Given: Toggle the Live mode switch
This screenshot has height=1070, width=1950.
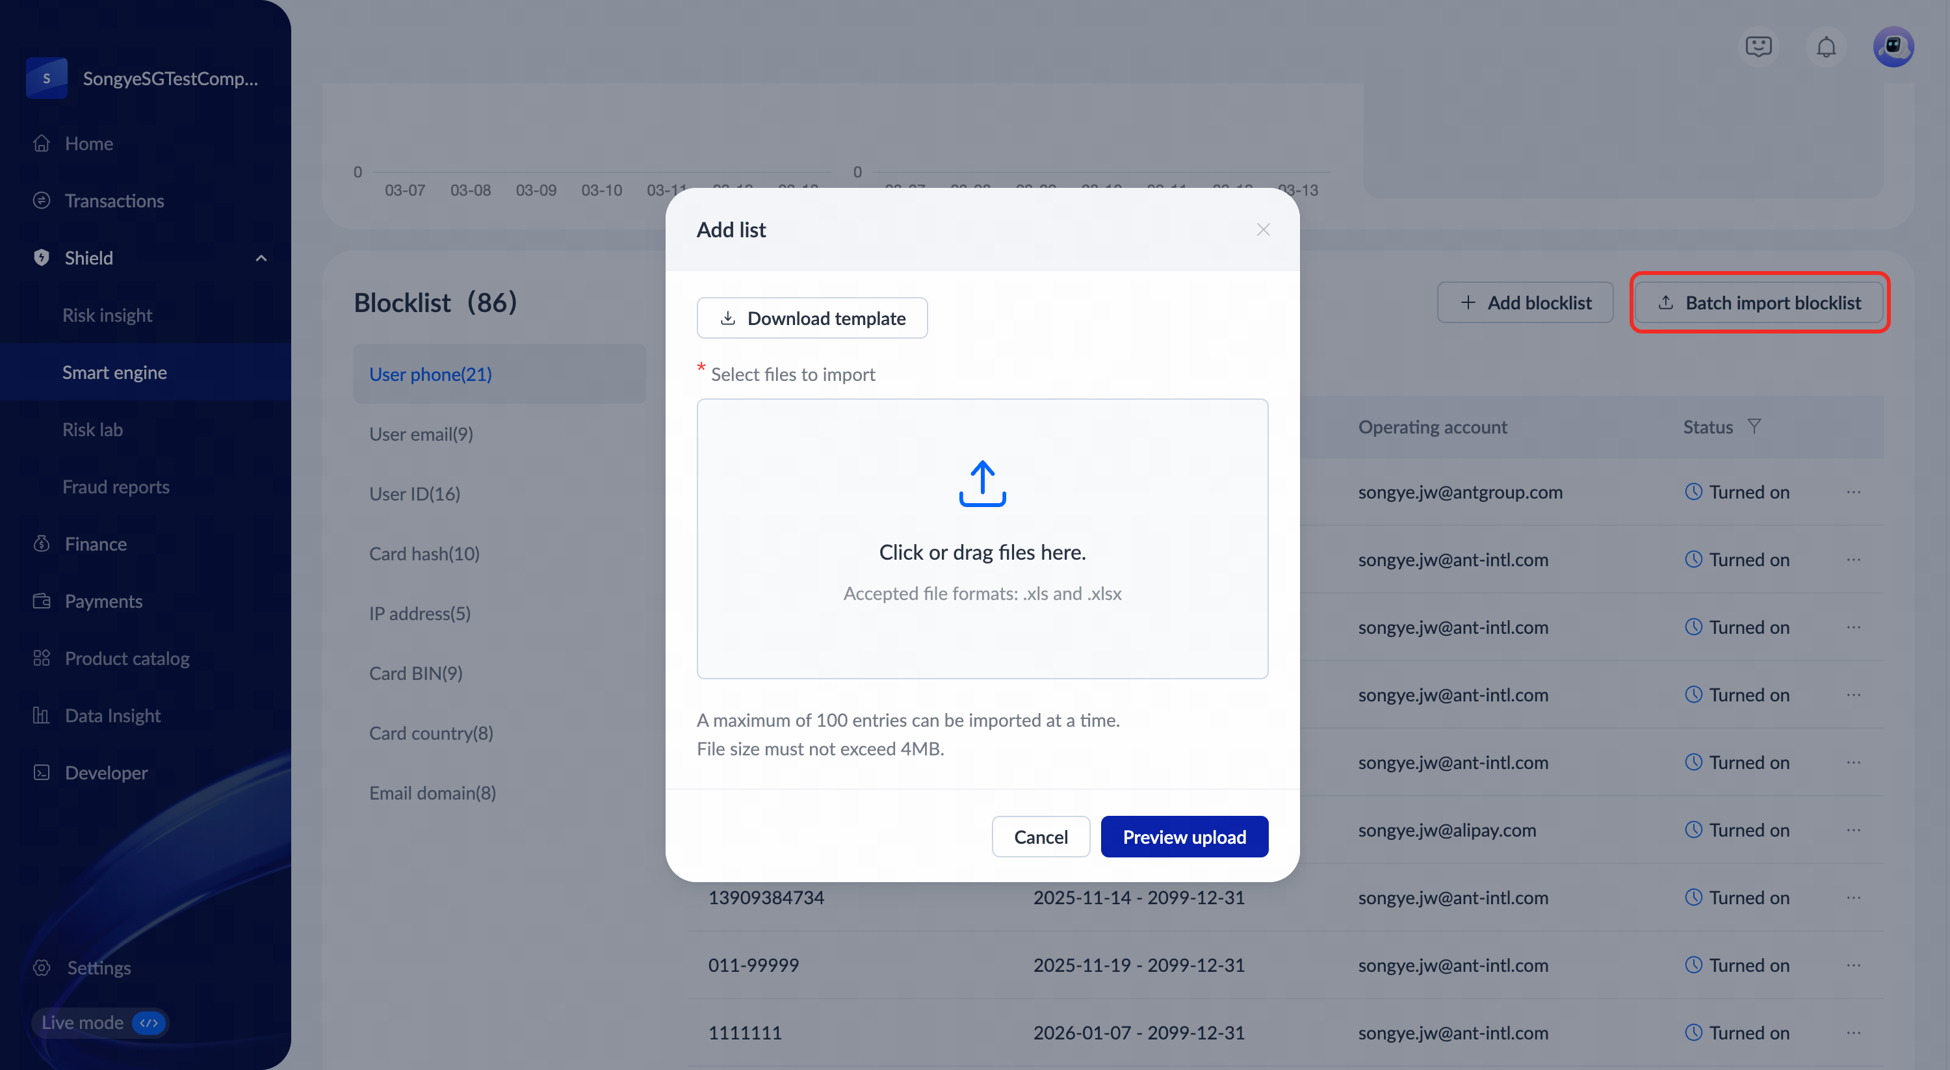Looking at the screenshot, I should [148, 1023].
